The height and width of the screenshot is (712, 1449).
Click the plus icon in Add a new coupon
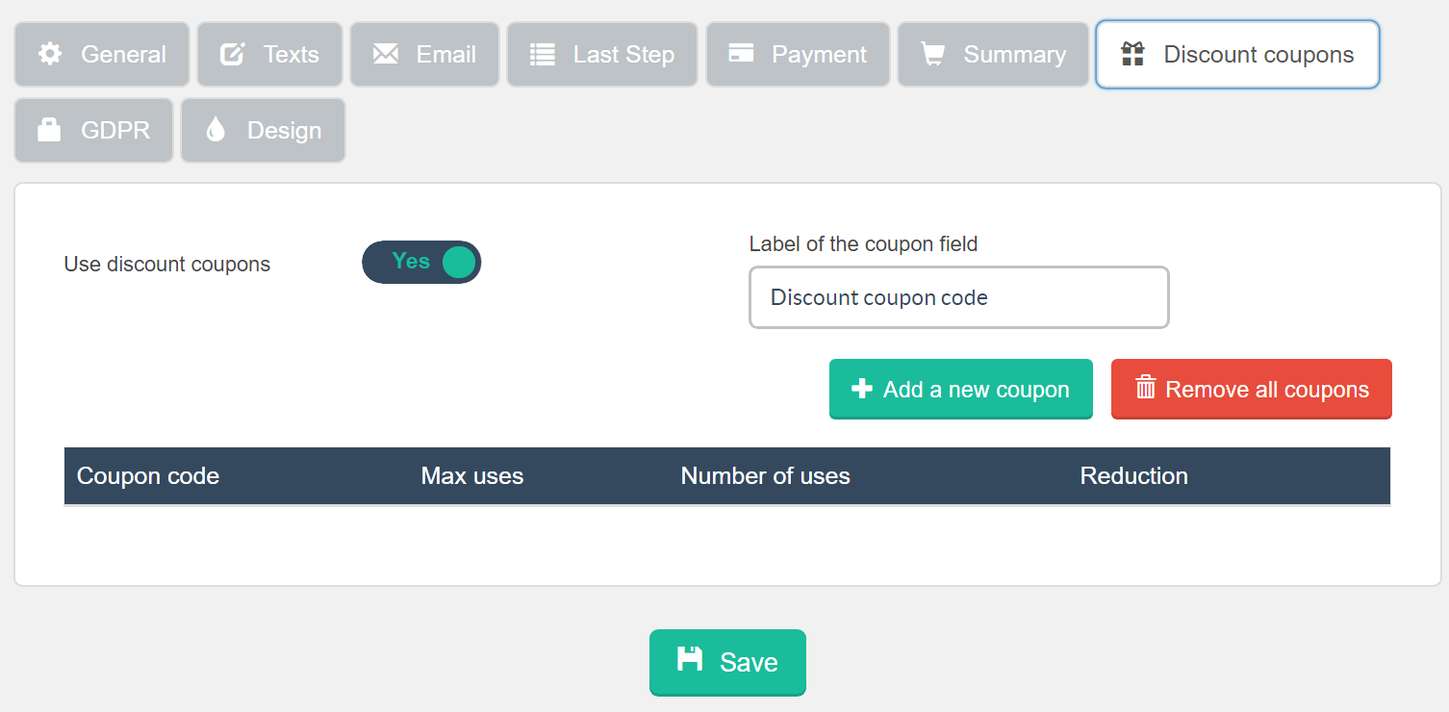(860, 389)
